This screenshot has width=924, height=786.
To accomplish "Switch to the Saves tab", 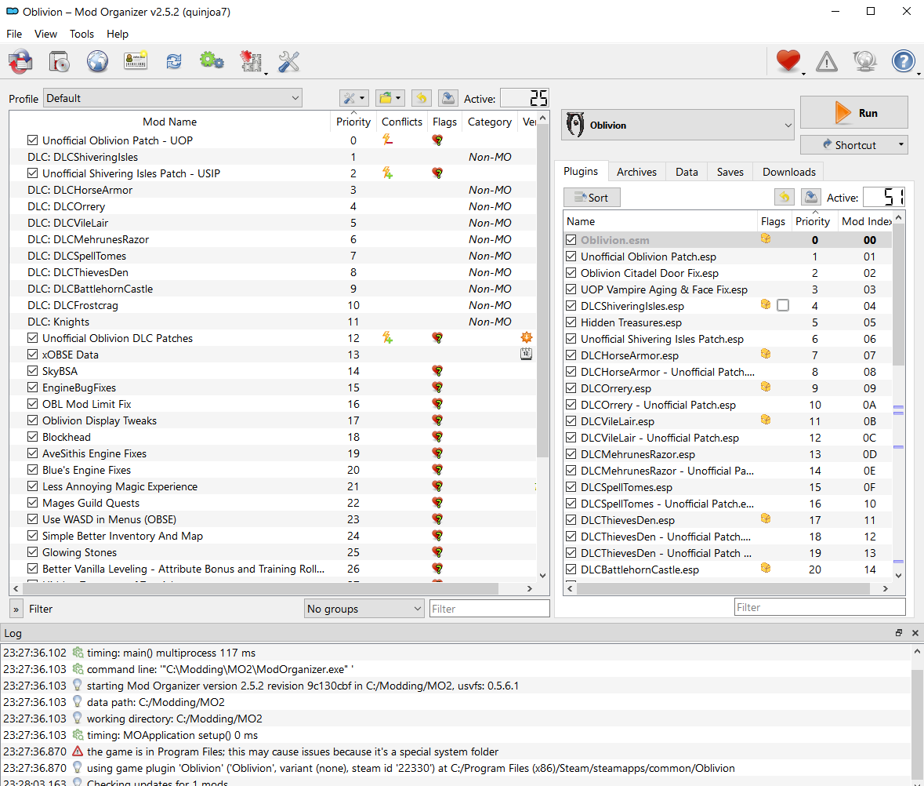I will (730, 172).
